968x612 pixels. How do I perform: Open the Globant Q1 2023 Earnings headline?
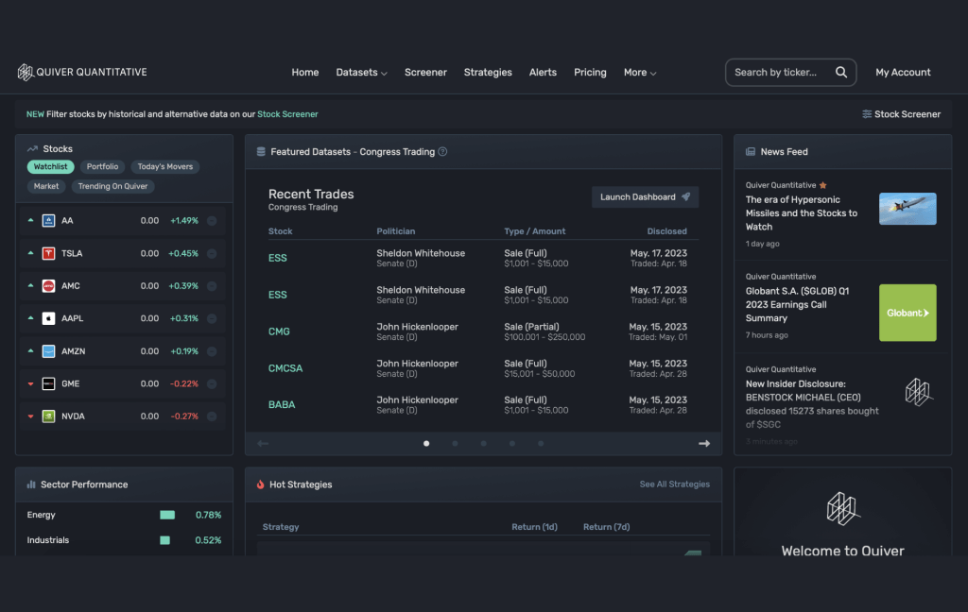click(x=797, y=305)
